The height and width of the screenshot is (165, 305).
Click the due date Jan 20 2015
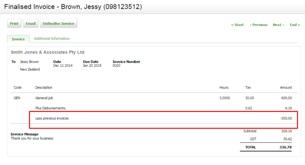[92, 65]
